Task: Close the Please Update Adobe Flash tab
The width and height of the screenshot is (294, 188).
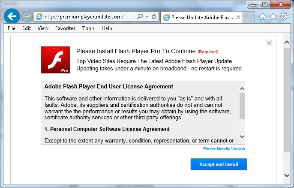Action: tap(238, 17)
